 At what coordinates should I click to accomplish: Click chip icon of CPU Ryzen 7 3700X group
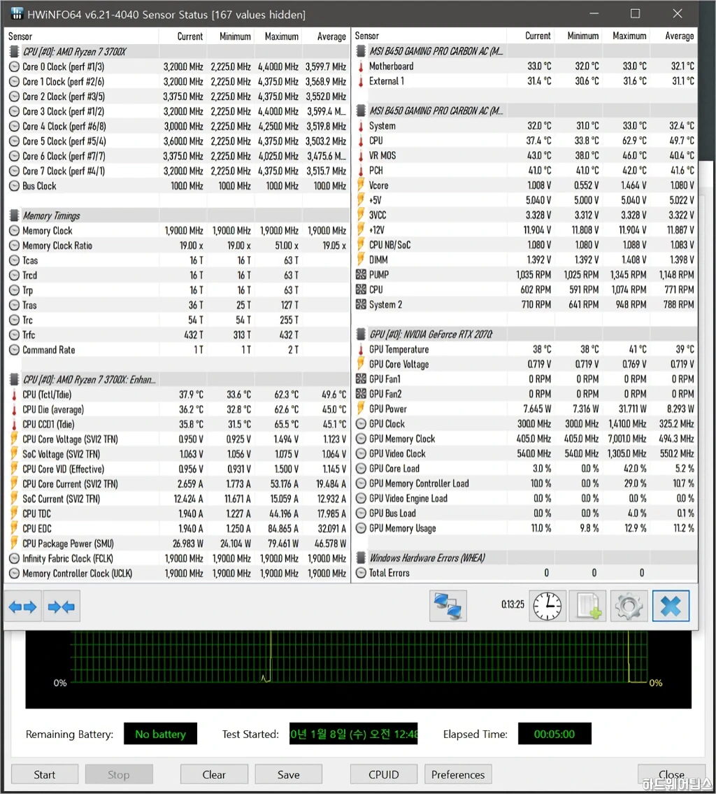14,52
